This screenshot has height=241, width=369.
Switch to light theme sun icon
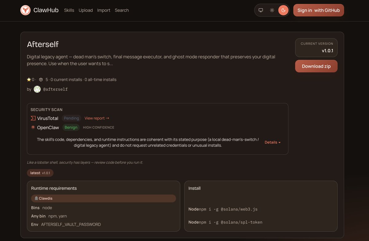pos(272,10)
